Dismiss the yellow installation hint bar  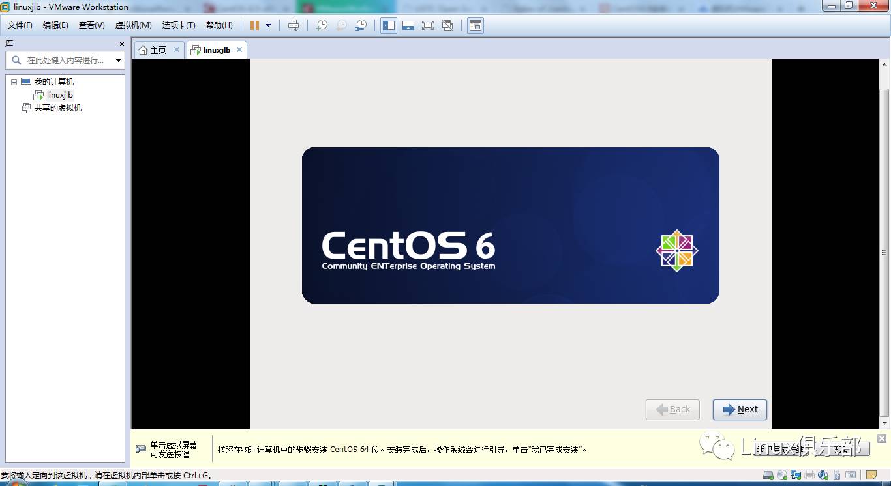(882, 439)
